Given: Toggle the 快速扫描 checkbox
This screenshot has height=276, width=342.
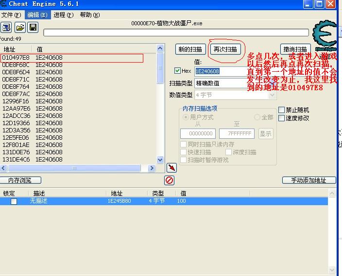Looking at the screenshot, I should [x=184, y=152].
